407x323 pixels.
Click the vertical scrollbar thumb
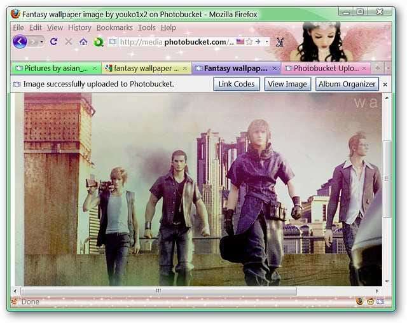pos(387,179)
